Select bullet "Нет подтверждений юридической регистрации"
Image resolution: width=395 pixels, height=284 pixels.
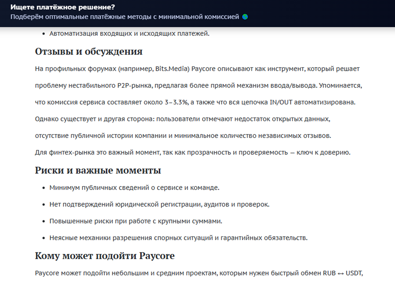point(159,204)
